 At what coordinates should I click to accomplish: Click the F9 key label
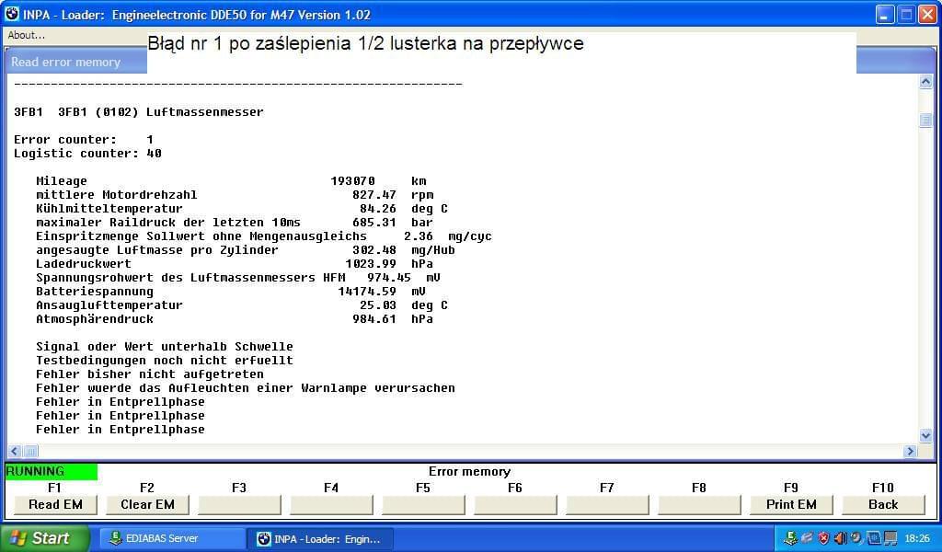[790, 488]
